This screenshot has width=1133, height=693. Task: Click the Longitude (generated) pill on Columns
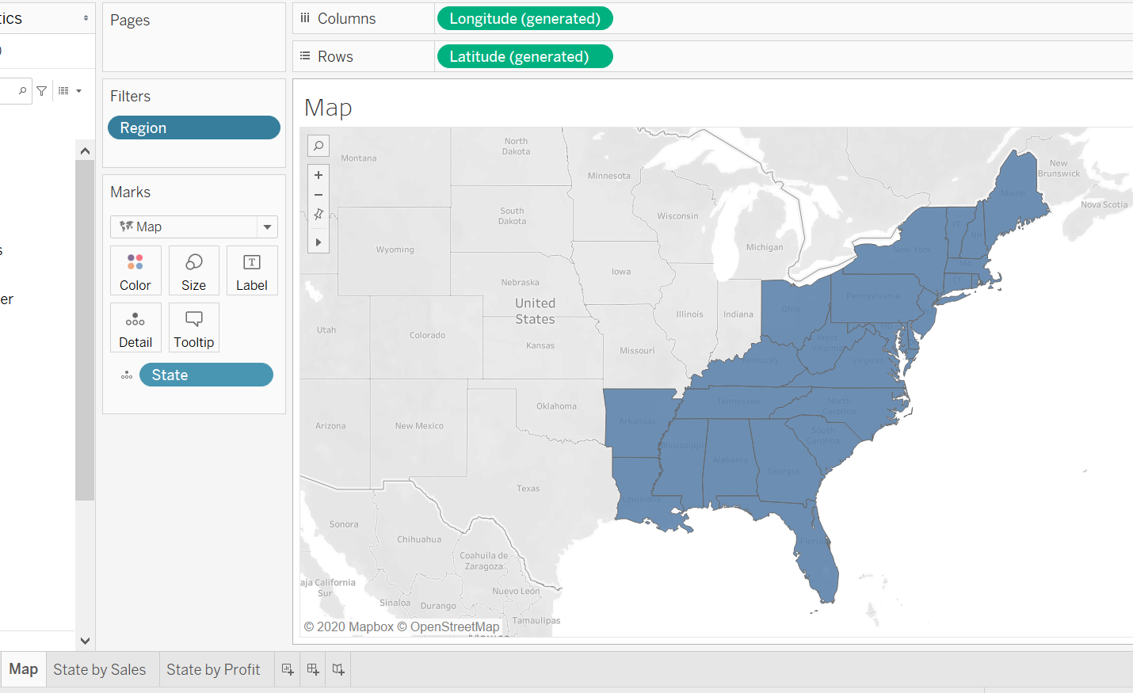point(525,18)
